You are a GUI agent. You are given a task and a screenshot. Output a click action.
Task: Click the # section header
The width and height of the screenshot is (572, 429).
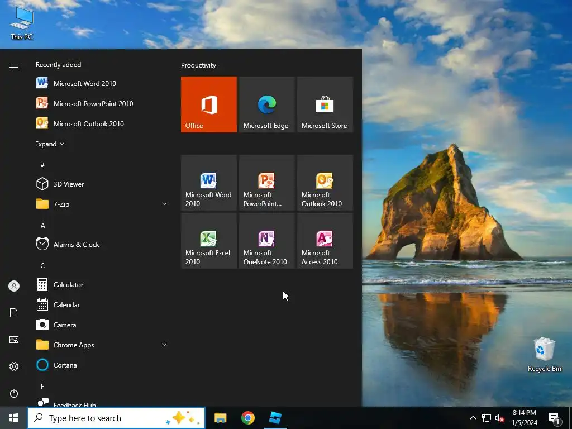point(42,165)
